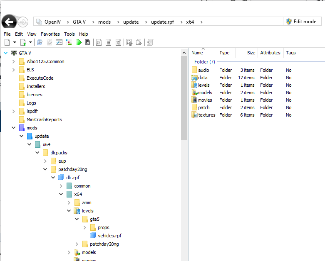Image resolution: width=325 pixels, height=261 pixels.
Task: Click the green play arrow toolbar icon
Action: click(x=78, y=42)
